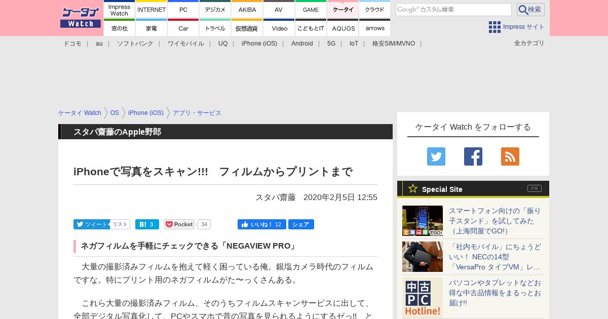608x319 pixels.
Task: Select iPhone (iOS) in category bar
Action: (259, 44)
